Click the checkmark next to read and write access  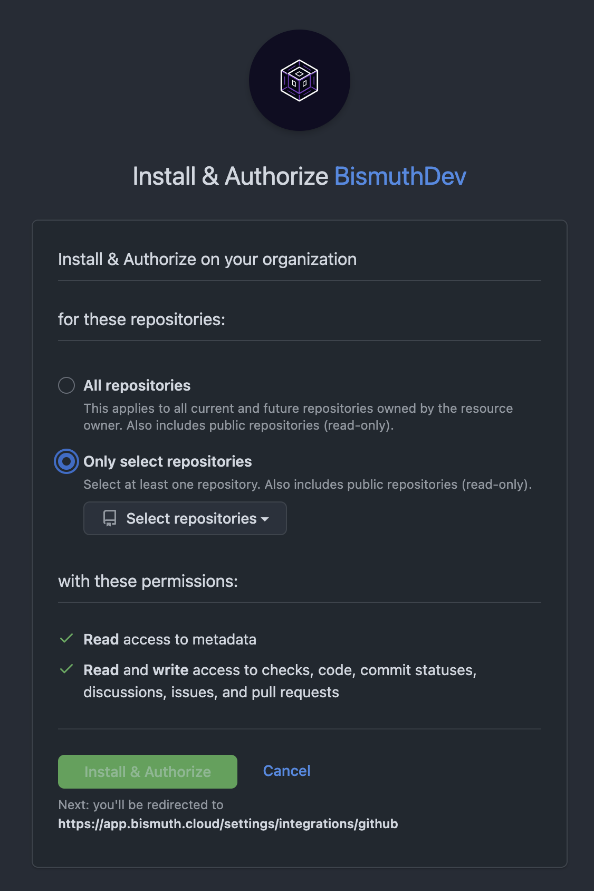(66, 669)
